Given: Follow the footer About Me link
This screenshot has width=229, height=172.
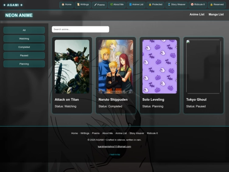Looking at the screenshot, I should 107,133.
